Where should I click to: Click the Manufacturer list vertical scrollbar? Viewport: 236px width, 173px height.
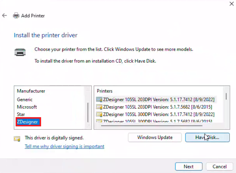pyautogui.click(x=88, y=113)
